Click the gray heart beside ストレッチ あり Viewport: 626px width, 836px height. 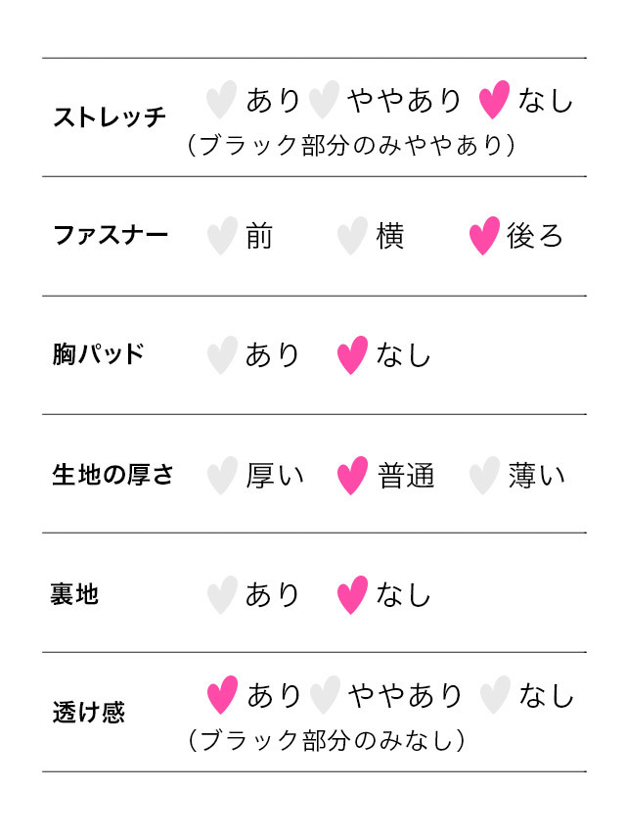[222, 100]
